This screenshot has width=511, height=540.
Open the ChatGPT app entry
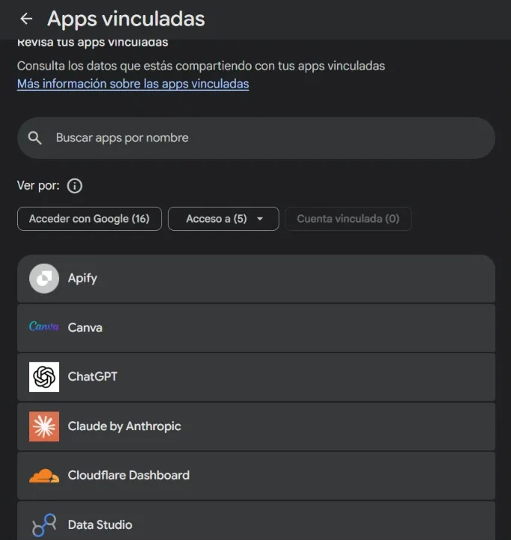click(256, 377)
